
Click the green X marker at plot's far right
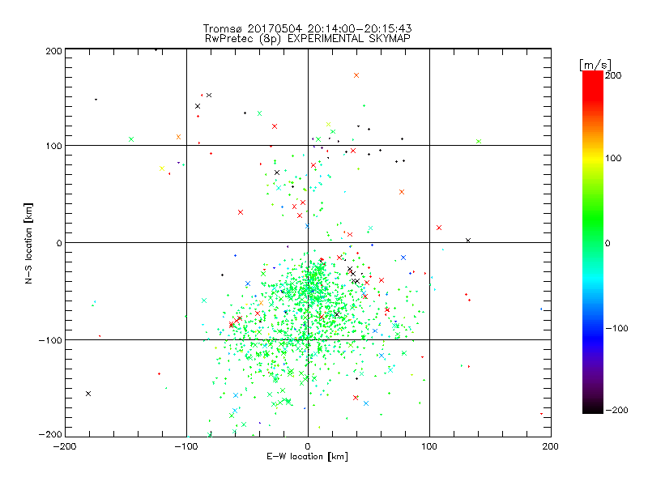tap(479, 141)
